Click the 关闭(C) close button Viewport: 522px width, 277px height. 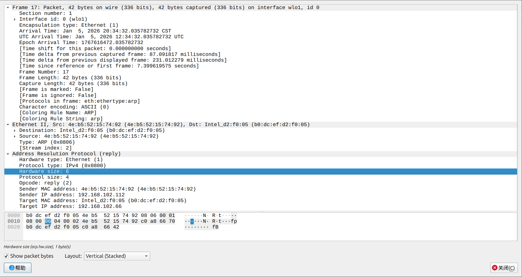[x=504, y=268]
